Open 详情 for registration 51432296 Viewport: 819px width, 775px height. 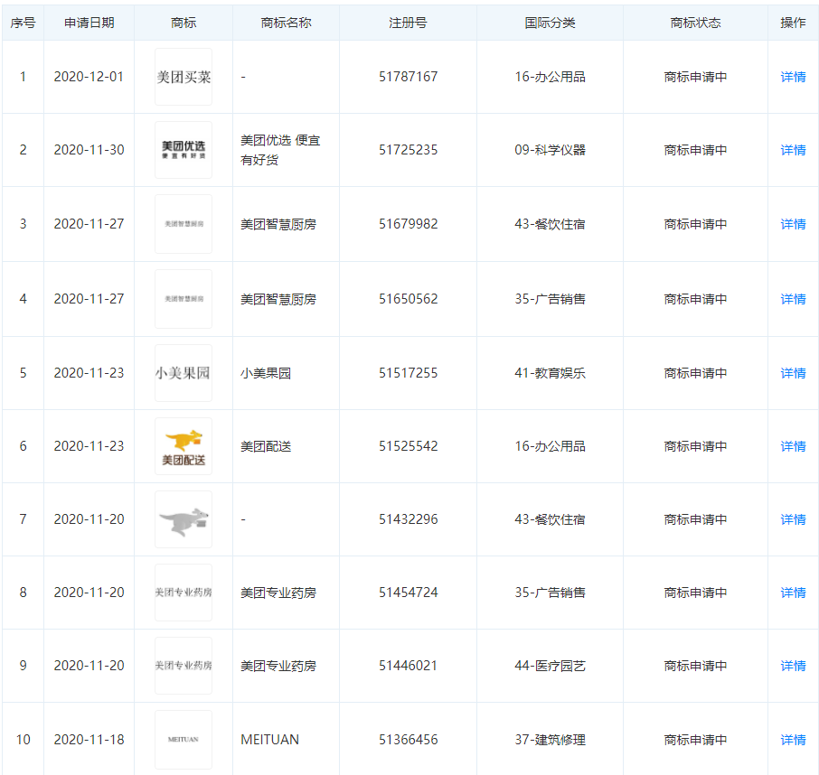pyautogui.click(x=793, y=519)
